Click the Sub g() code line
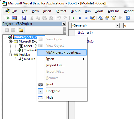This screenshot has width=134, height=119. tap(85, 33)
